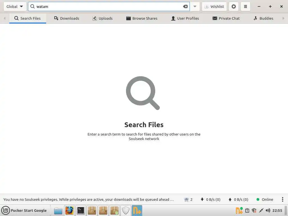Click the first package box taskbar icon
The width and height of the screenshot is (288, 216).
coord(92,210)
